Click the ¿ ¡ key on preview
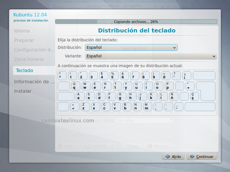Image resolution: width=230 pixels, height=172 pixels. tap(187, 76)
